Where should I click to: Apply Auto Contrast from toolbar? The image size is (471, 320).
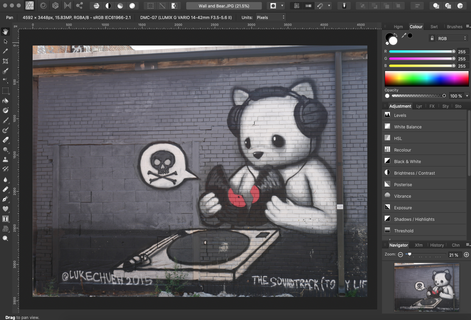click(108, 6)
